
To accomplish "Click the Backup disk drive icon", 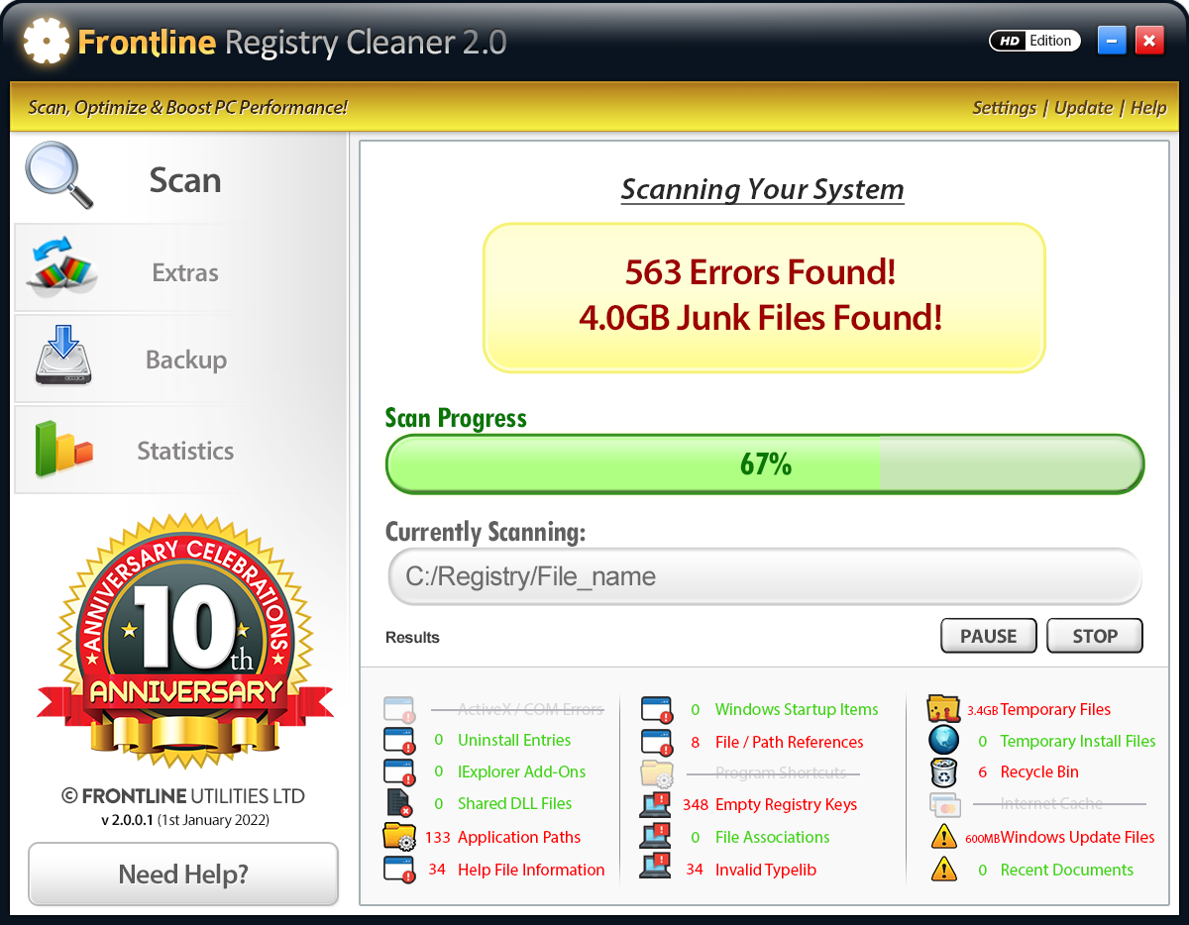I will (63, 358).
